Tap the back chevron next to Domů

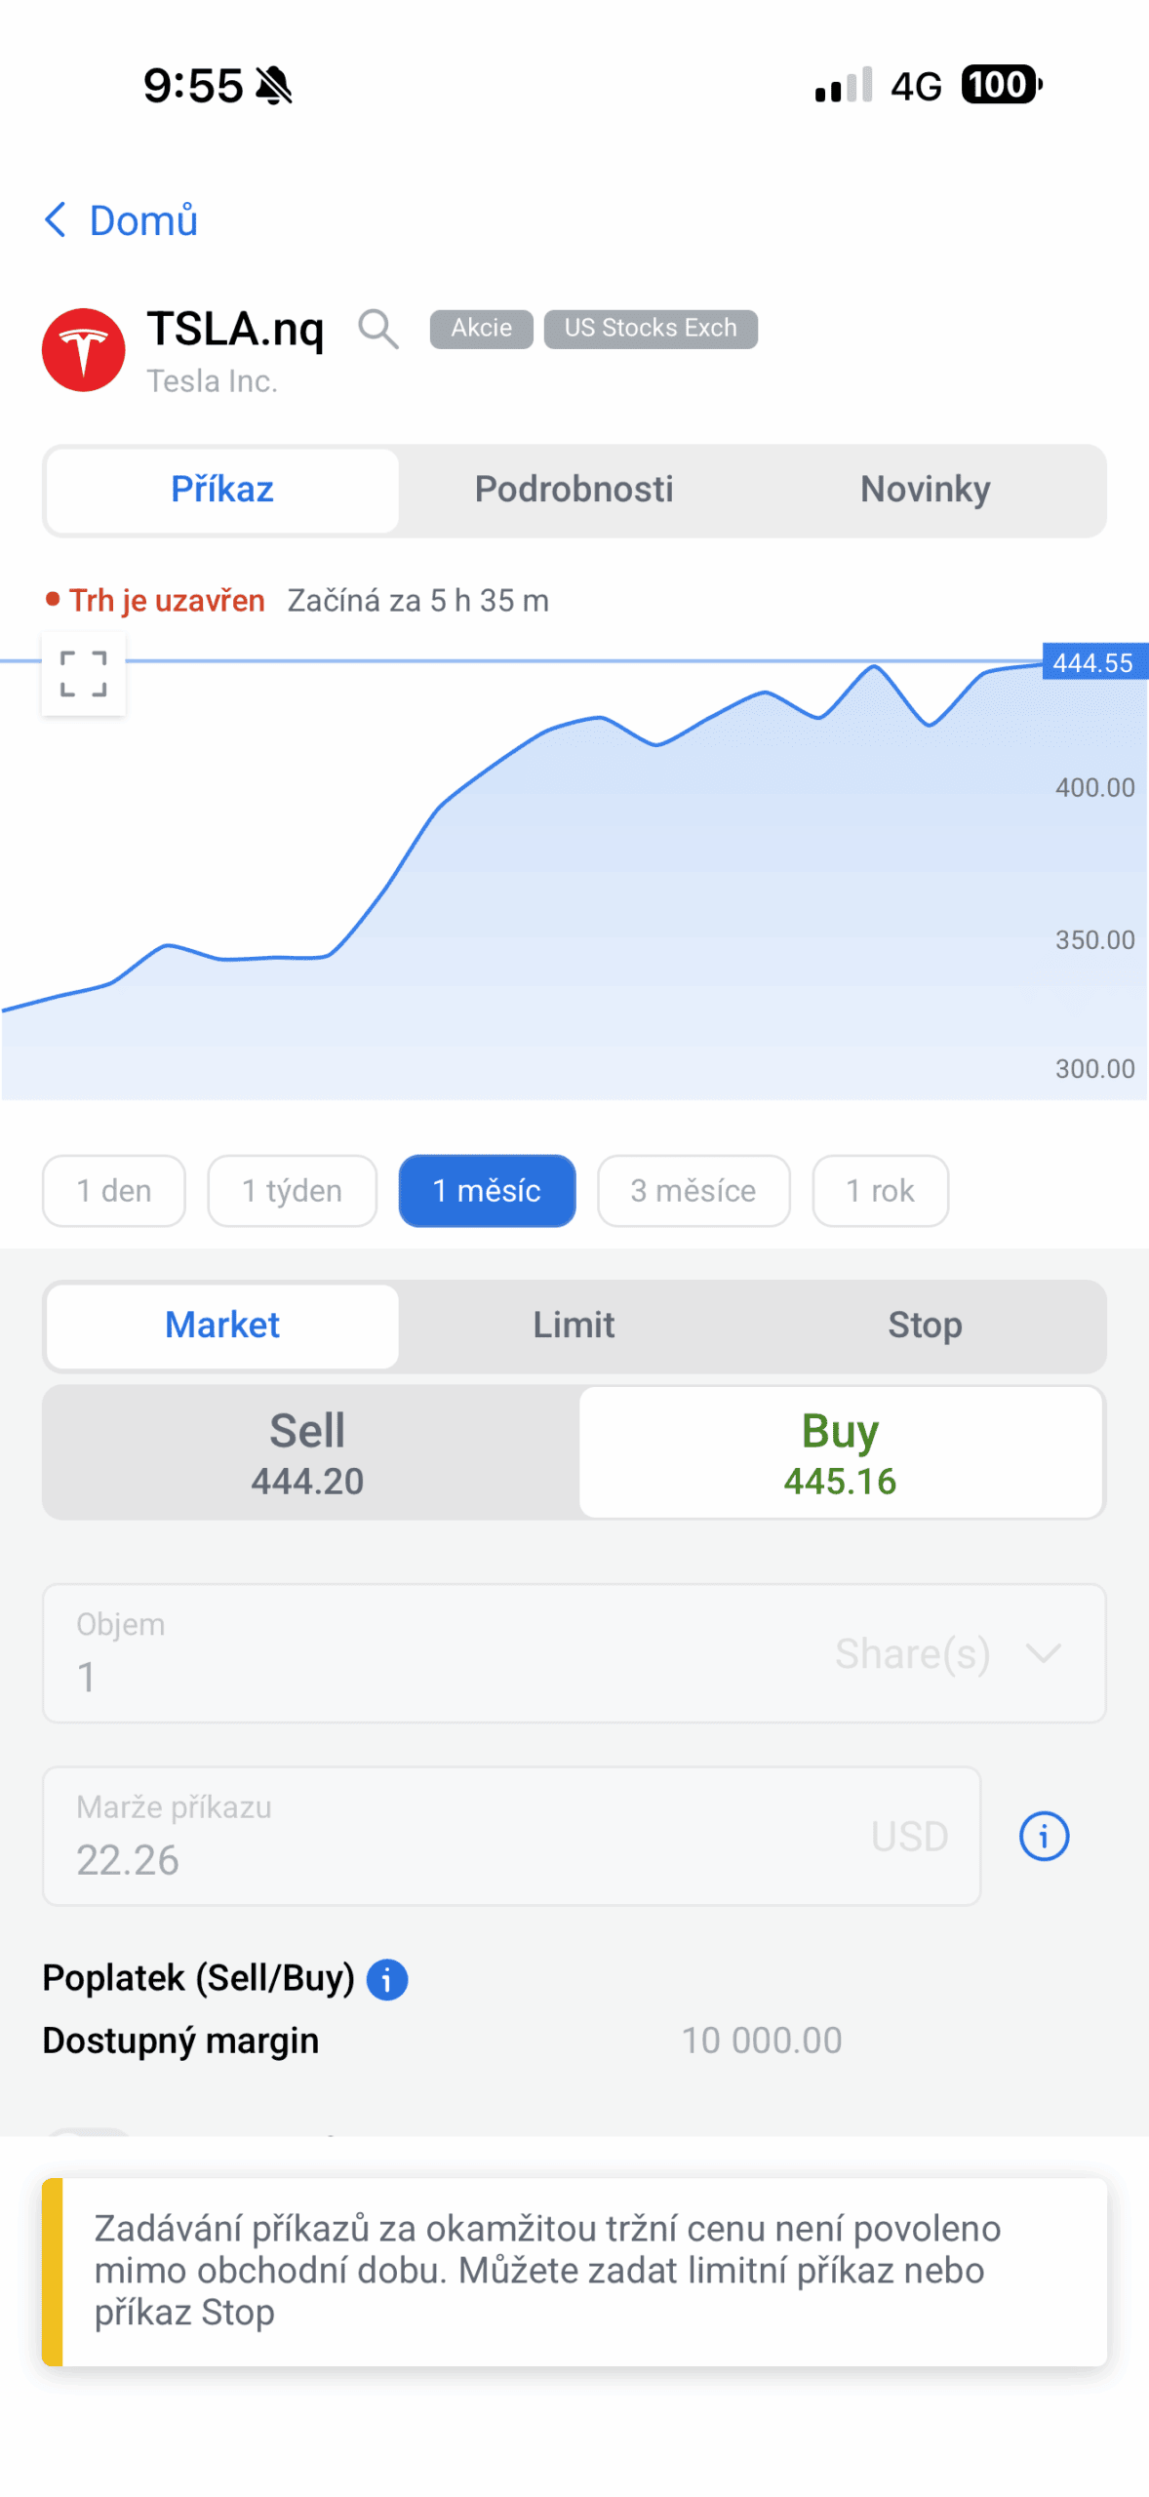click(56, 220)
